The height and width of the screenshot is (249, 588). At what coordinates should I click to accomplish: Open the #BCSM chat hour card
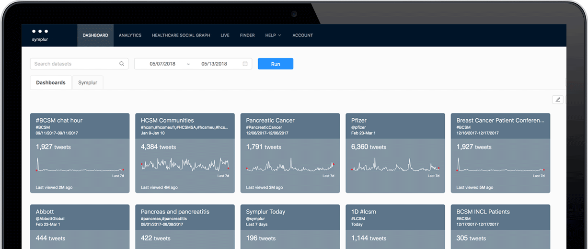click(80, 153)
